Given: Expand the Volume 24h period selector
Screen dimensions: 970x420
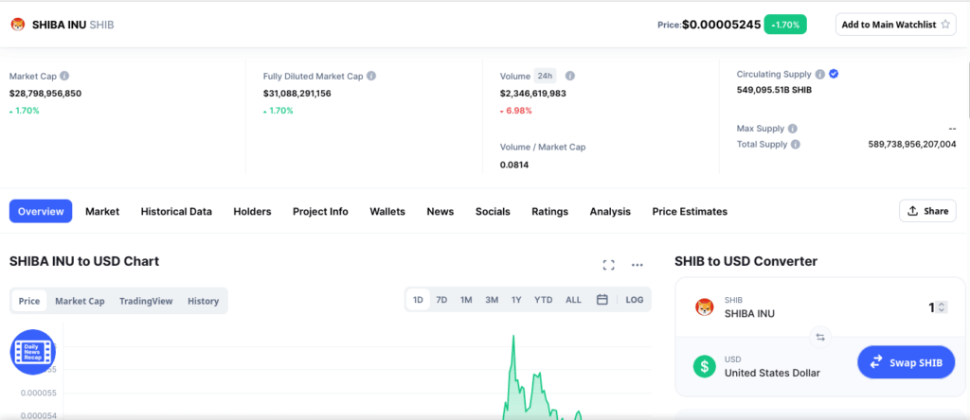Looking at the screenshot, I should coord(545,76).
